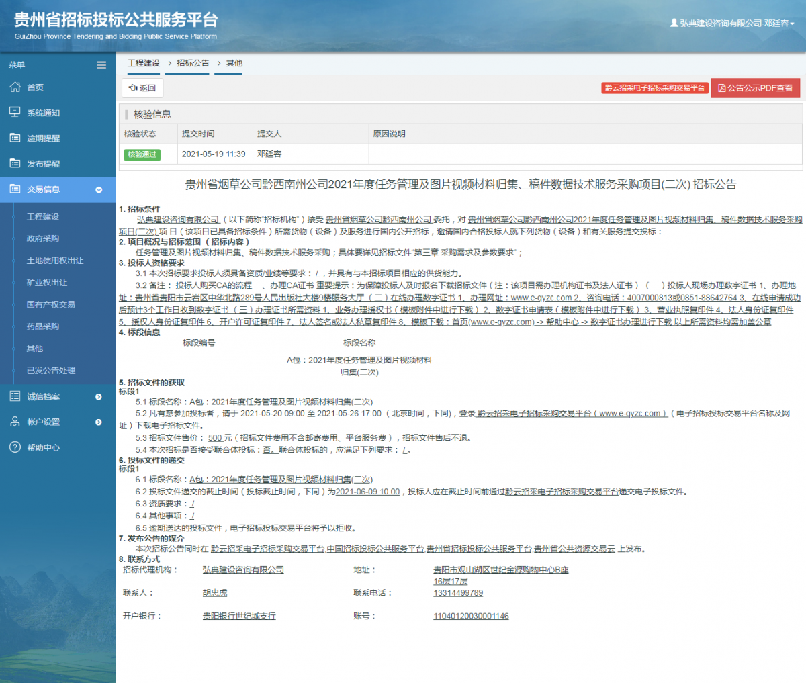
Task: Click the hamburger menu icon above the sidebar
Action: (x=101, y=65)
